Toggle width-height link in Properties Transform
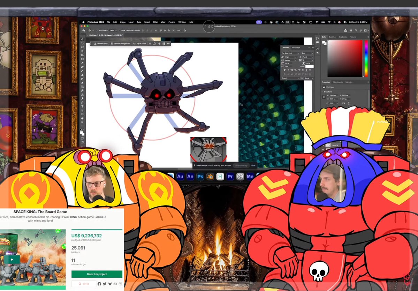 [x=324, y=97]
